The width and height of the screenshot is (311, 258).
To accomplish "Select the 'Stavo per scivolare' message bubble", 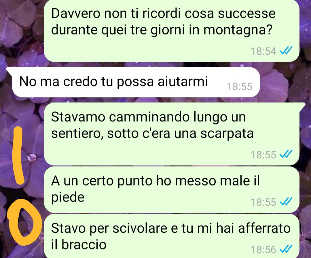I will pos(172,236).
